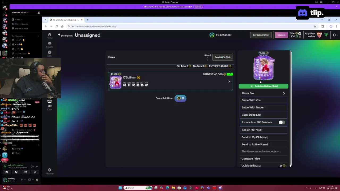
Task: Go to the browser home page
Action: (62, 26)
